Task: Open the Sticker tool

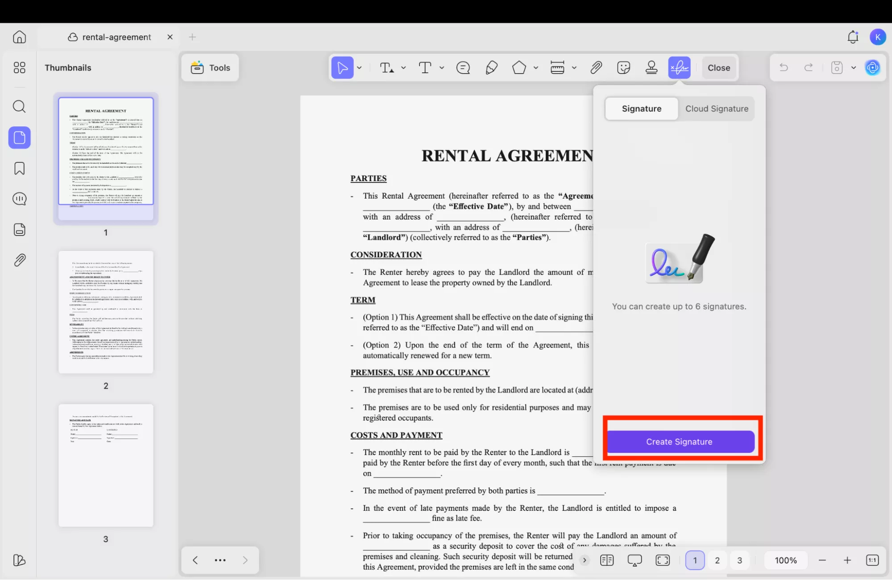Action: (x=623, y=68)
